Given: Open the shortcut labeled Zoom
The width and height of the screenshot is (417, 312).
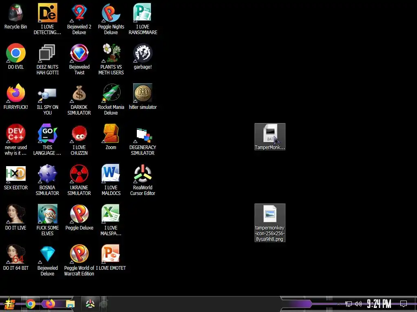Looking at the screenshot, I should pos(111,136).
